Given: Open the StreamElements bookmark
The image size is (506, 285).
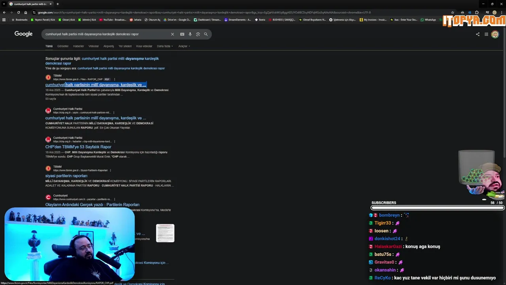Looking at the screenshot, I should click(238, 19).
